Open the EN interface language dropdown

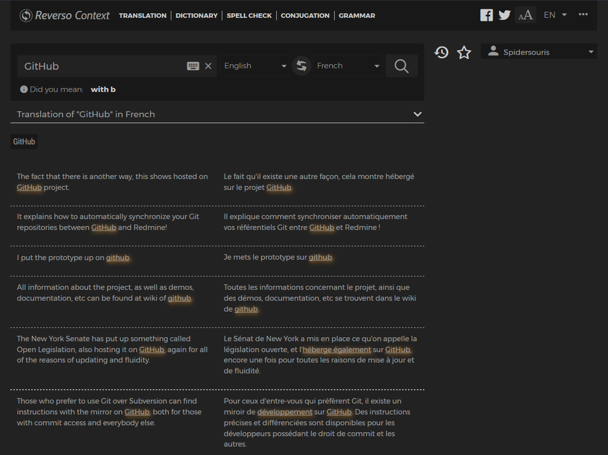pyautogui.click(x=556, y=15)
